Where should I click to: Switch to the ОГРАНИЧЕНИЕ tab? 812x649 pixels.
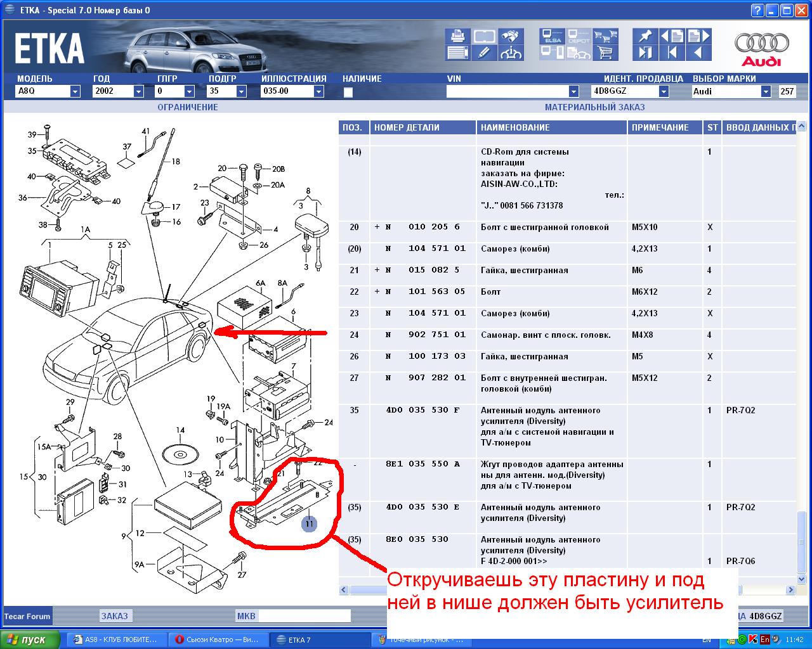(188, 107)
